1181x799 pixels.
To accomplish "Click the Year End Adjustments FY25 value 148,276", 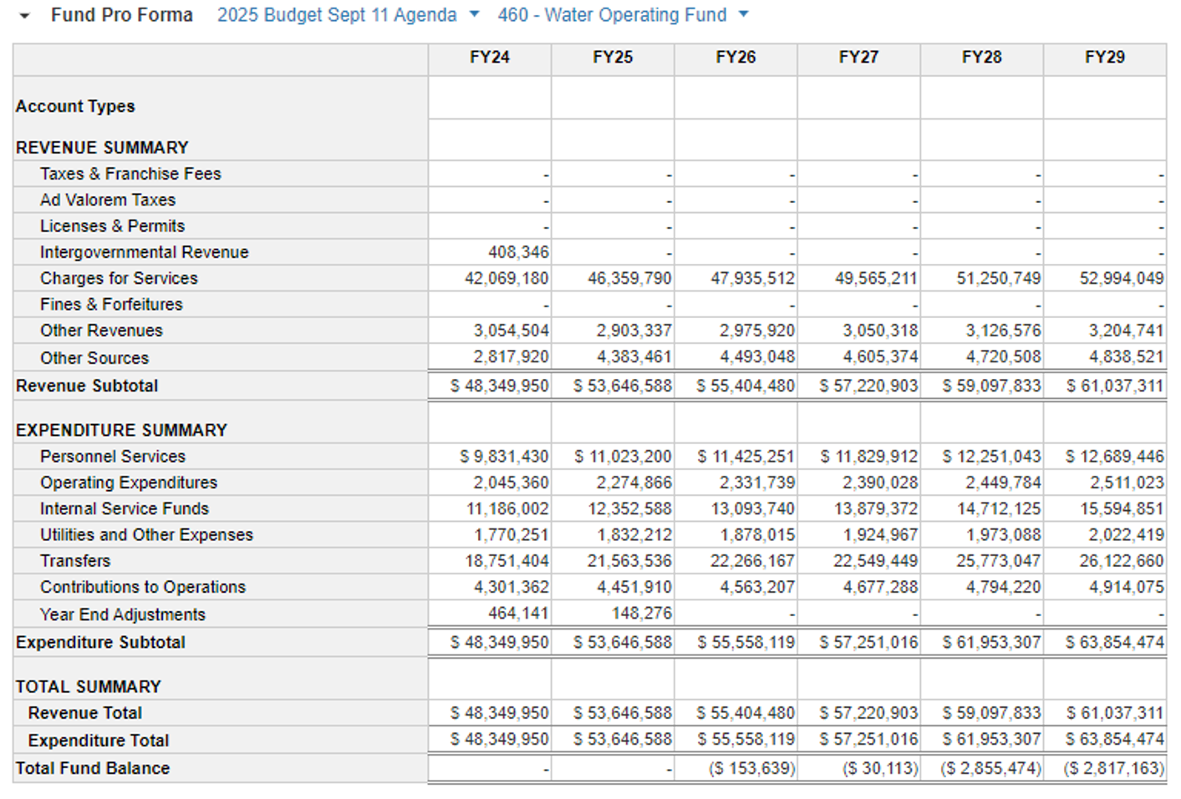I will tap(641, 614).
